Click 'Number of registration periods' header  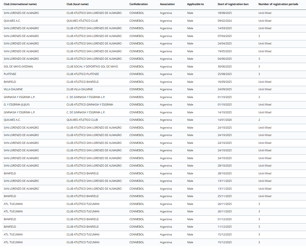pos(278,4)
